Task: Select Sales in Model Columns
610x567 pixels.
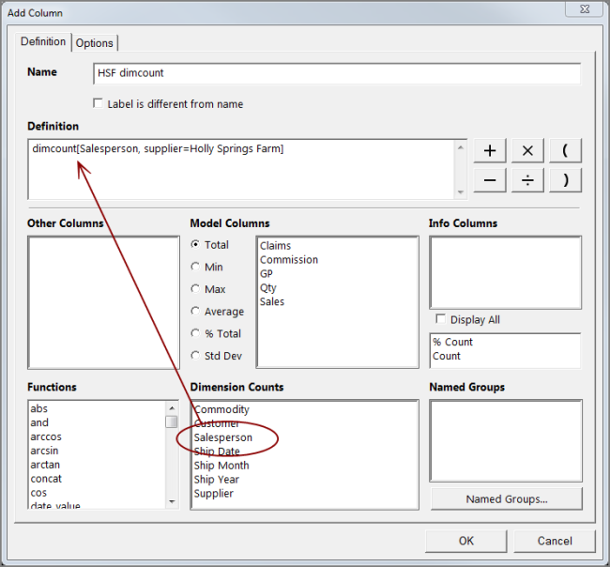Action: (x=272, y=302)
